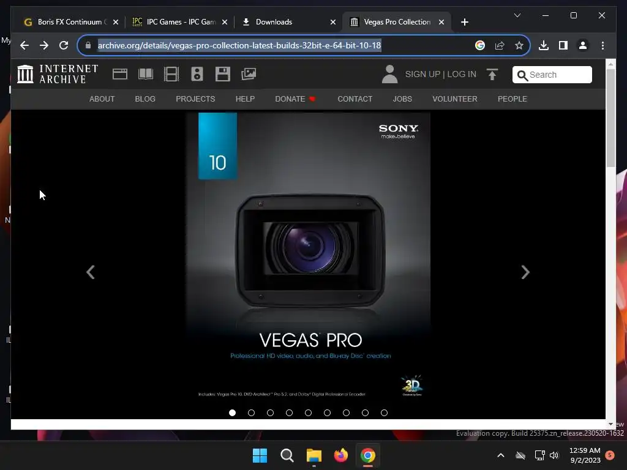Focus the Archive Search field
The image size is (627, 470).
pos(552,75)
